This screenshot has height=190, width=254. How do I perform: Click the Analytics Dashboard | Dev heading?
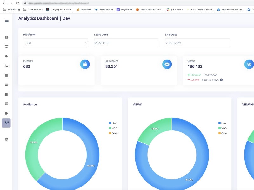44,18
